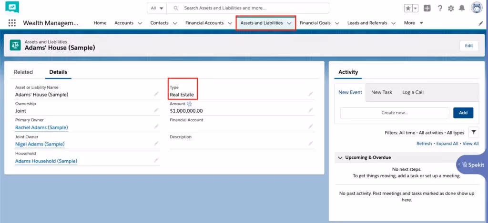Click the Assets and Liabilities record scale icon

click(15, 45)
